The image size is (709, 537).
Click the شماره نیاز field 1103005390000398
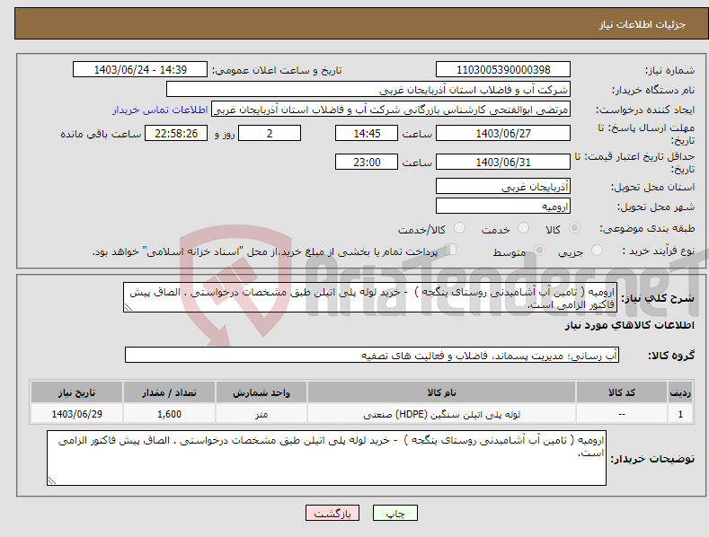(x=503, y=70)
